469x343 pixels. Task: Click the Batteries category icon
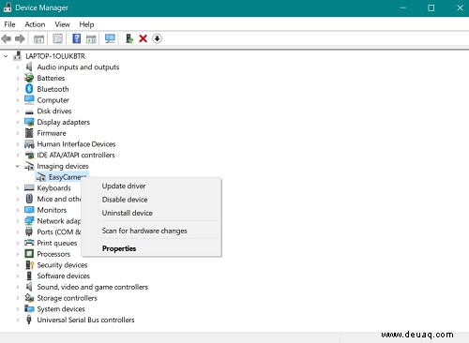[29, 78]
